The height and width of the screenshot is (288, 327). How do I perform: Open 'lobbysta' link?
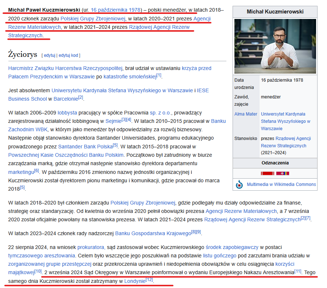pos(67,113)
